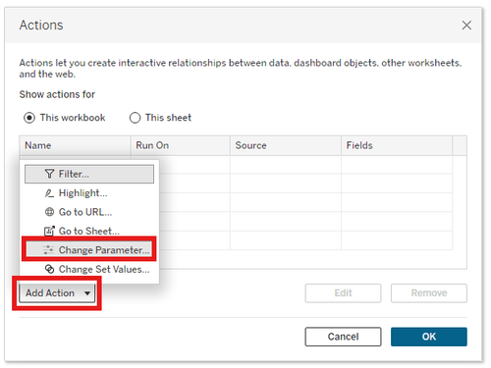Confirm with the OK button
This screenshot has width=491, height=368.
click(429, 337)
